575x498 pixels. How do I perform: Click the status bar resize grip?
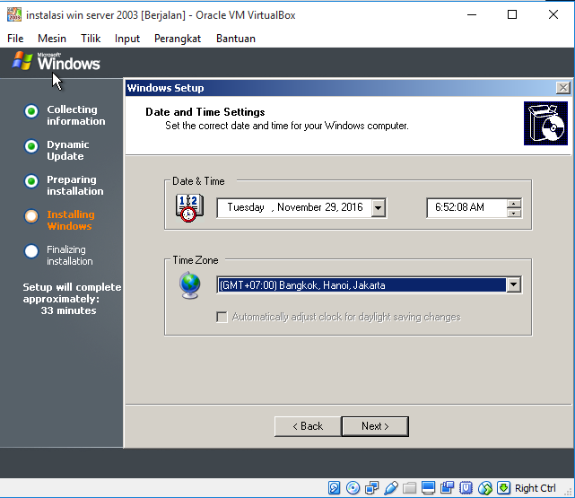click(x=570, y=493)
